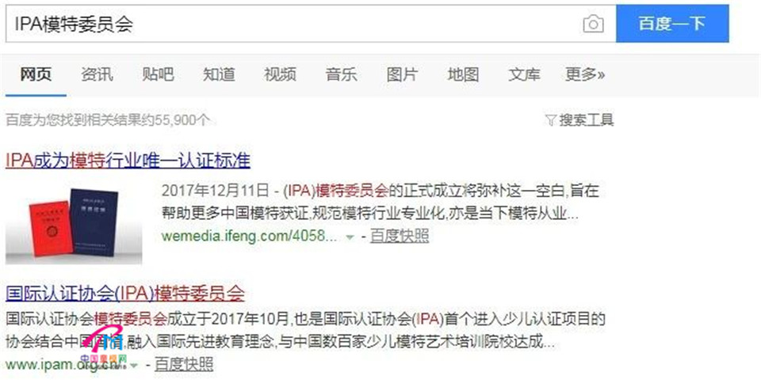Image resolution: width=761 pixels, height=383 pixels.
Task: Switch to the 资讯 tab
Action: pyautogui.click(x=97, y=74)
